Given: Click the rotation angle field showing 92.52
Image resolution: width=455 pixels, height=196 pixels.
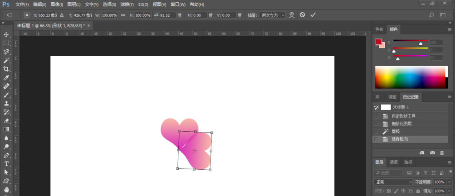Looking at the screenshot, I should 167,15.
